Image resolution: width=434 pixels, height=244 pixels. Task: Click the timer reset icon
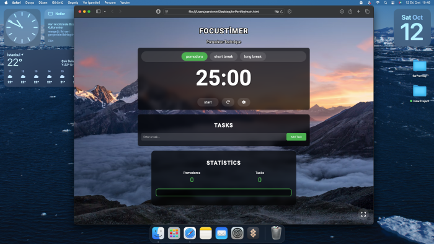pos(228,102)
